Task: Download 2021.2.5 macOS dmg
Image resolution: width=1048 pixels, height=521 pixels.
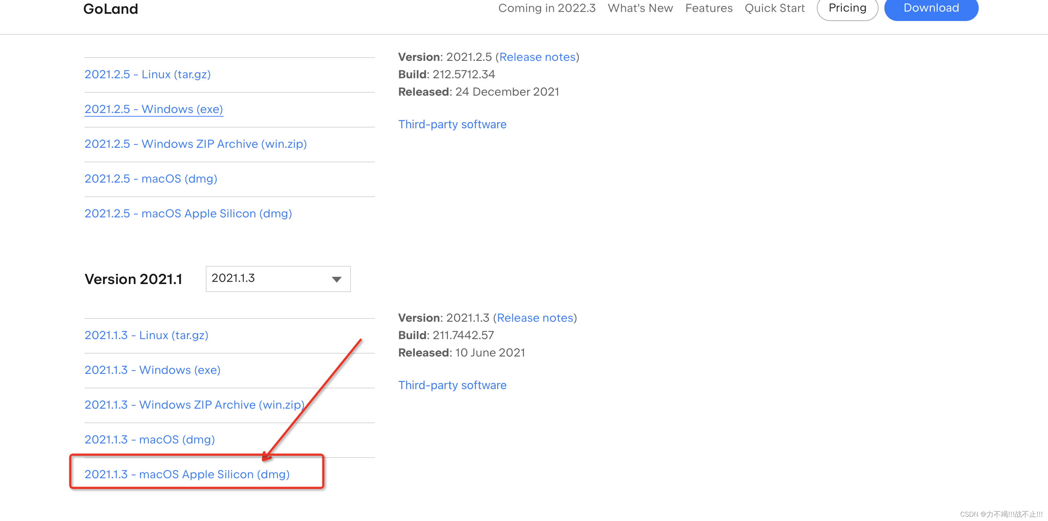Action: [151, 179]
